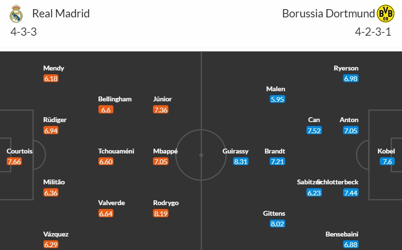Viewport: 402px width, 250px height.
Task: Open Tchouaméni player name
Action: 116,151
